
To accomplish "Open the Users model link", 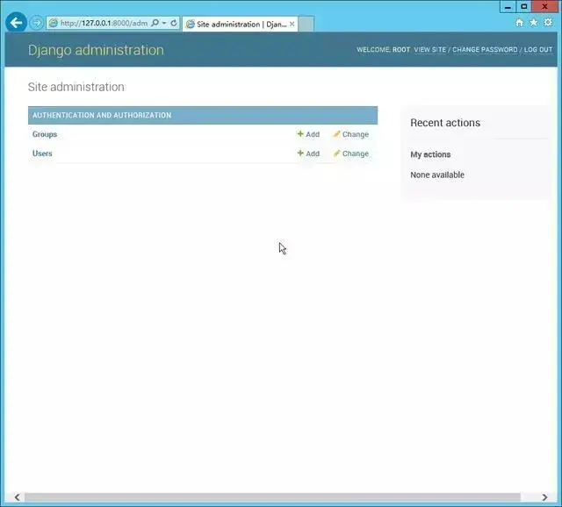I will pyautogui.click(x=42, y=154).
